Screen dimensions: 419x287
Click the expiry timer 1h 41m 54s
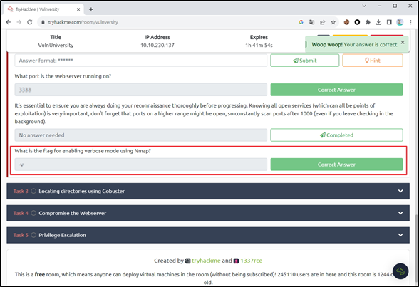point(259,45)
